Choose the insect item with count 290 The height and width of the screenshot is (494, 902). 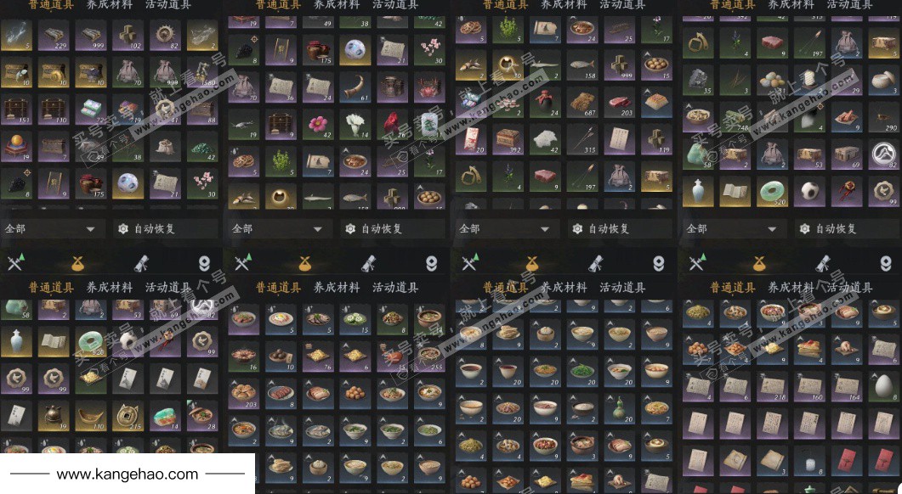click(x=883, y=118)
